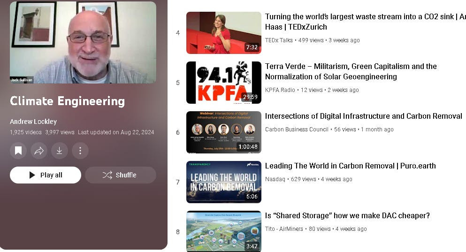Open the KPFA 94.1 thumbnail

(x=224, y=83)
